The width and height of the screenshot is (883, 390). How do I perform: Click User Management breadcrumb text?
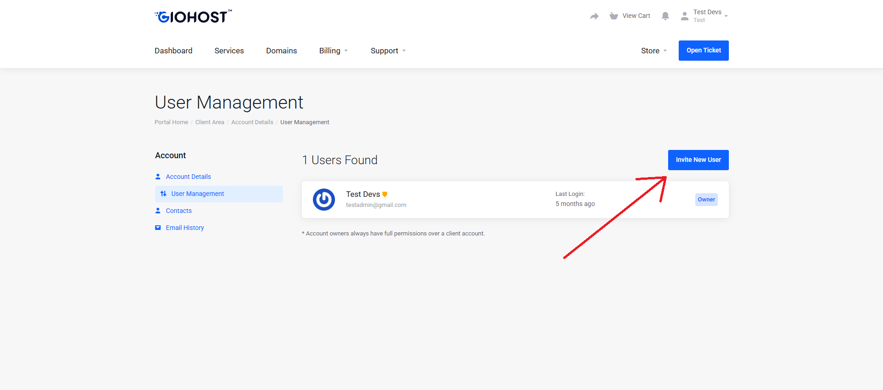point(305,122)
